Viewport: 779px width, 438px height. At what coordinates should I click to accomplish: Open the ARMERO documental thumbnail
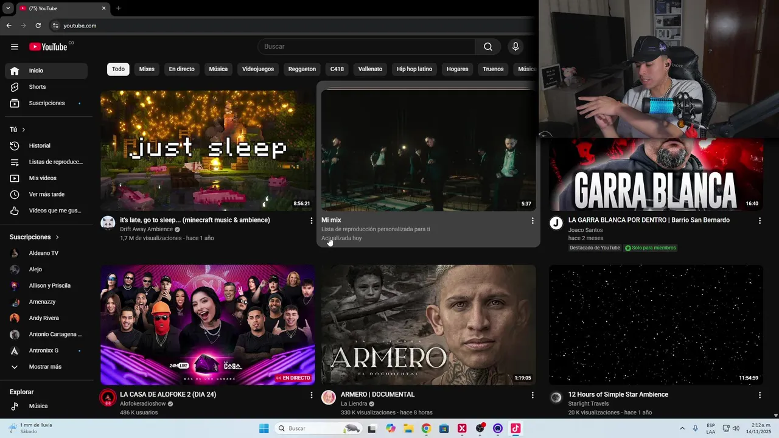click(x=428, y=325)
